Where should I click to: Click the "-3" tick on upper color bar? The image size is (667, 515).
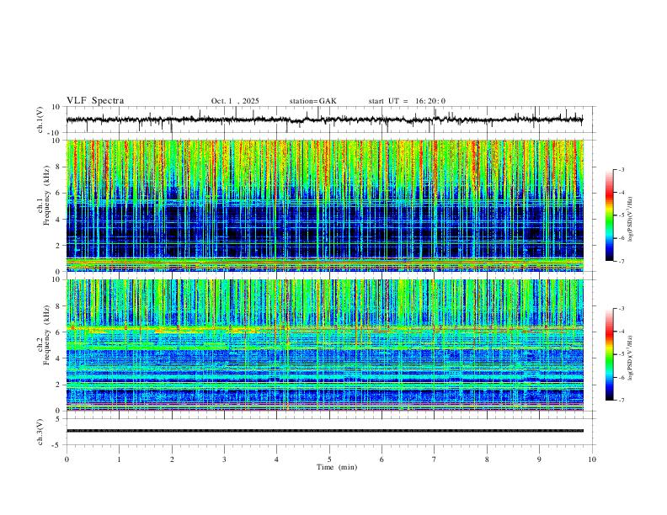pos(622,170)
